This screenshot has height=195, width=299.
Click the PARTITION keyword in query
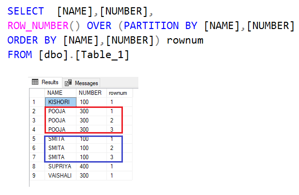(151, 26)
